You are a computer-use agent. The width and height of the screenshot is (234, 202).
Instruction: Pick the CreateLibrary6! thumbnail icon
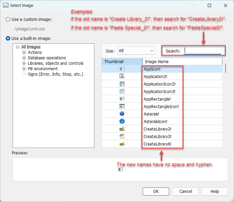coord(122,144)
